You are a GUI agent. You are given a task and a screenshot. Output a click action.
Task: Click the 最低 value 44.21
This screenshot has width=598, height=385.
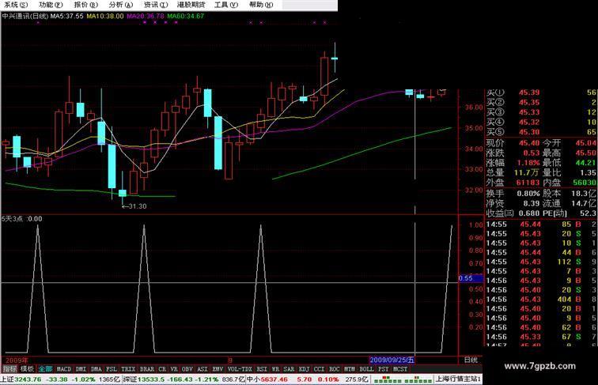pyautogui.click(x=586, y=163)
